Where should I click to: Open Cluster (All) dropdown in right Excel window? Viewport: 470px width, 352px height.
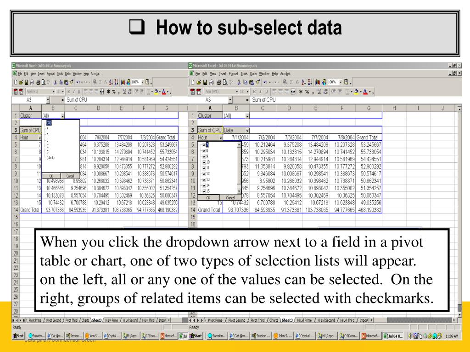(x=247, y=116)
